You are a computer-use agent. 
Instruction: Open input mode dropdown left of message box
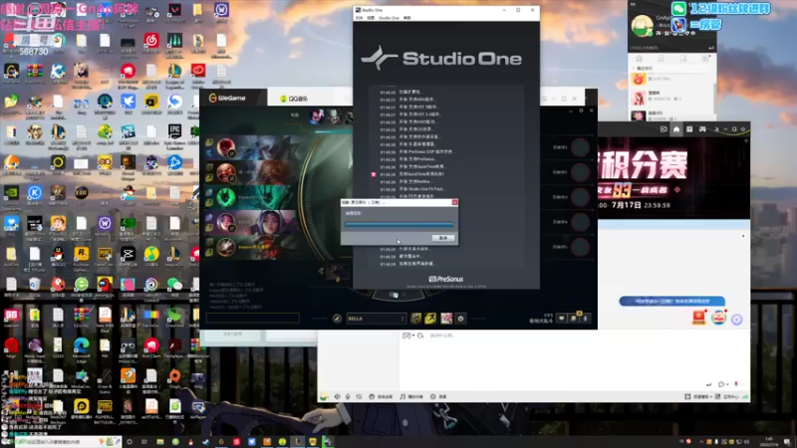pyautogui.click(x=407, y=336)
